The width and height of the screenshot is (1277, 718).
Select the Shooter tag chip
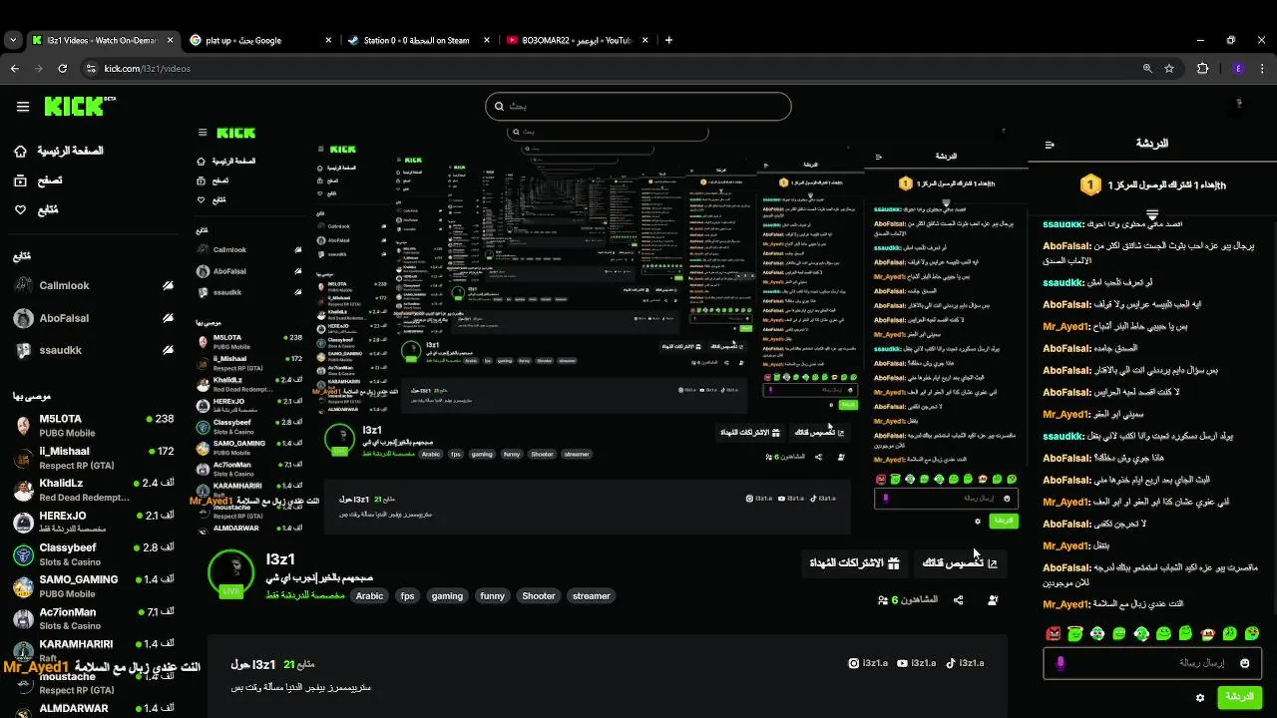(x=539, y=596)
